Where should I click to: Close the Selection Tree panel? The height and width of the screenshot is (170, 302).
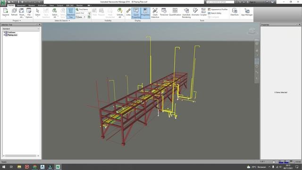pos(40,25)
